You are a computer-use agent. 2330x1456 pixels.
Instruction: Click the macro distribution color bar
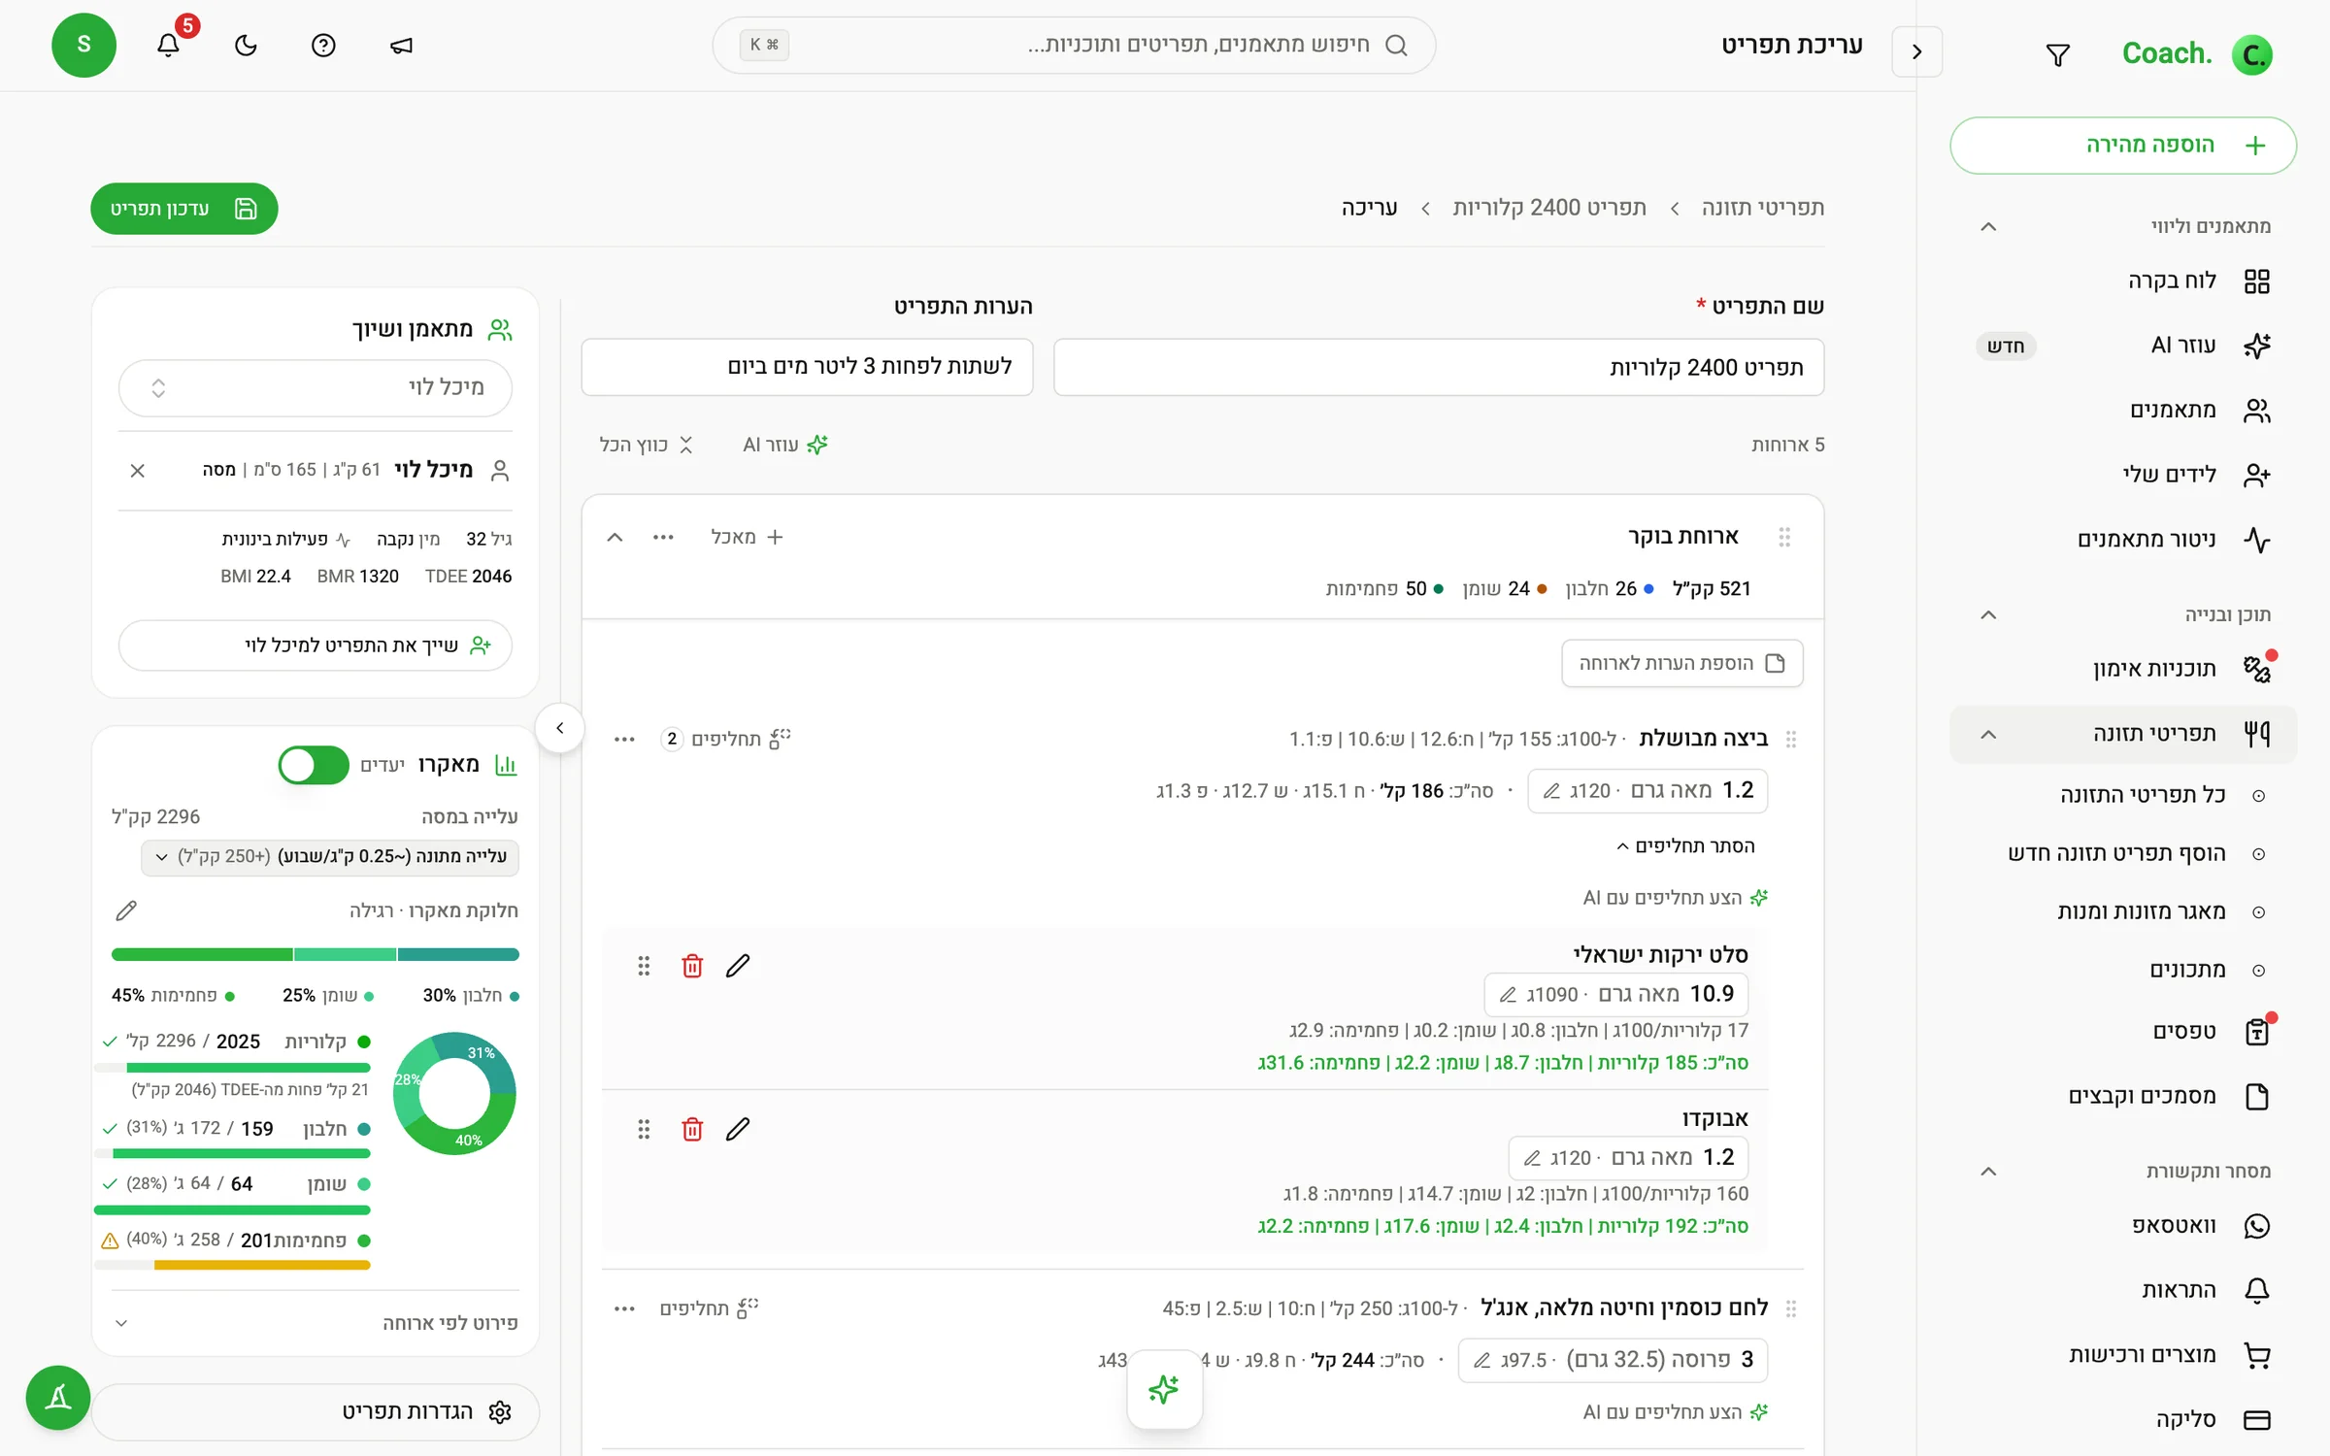(316, 954)
